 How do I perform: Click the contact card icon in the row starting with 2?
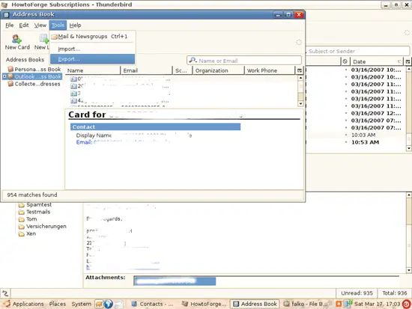pos(74,86)
